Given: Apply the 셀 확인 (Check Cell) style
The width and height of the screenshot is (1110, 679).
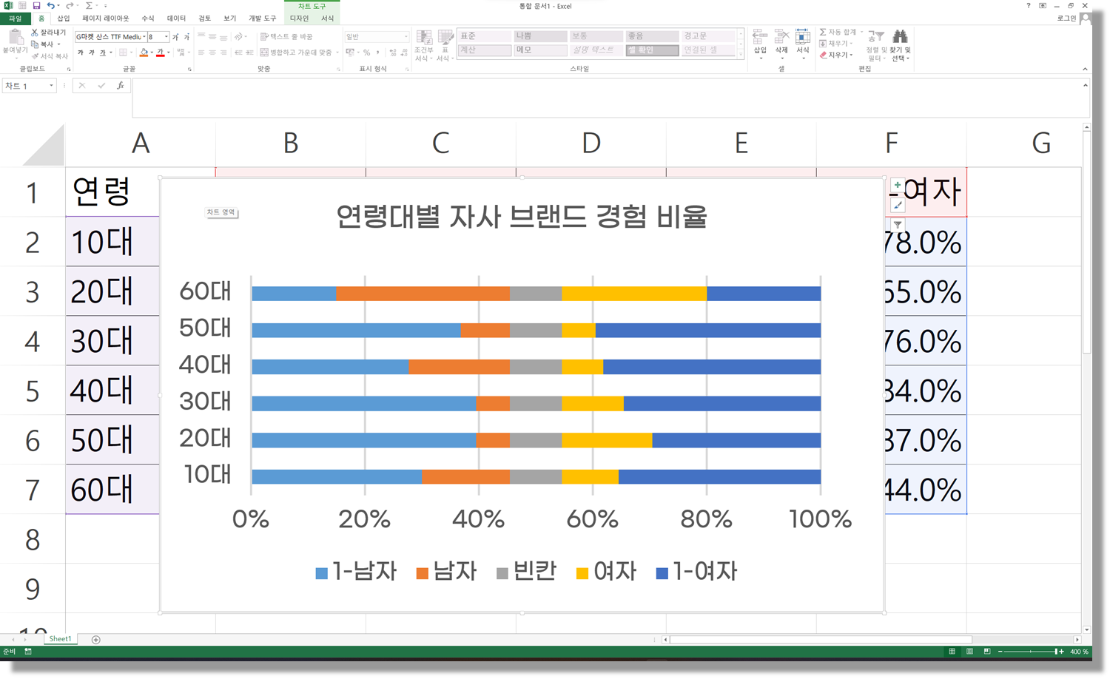Looking at the screenshot, I should [x=652, y=50].
